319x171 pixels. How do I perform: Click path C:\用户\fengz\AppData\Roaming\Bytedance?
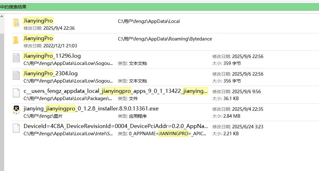tap(165, 39)
